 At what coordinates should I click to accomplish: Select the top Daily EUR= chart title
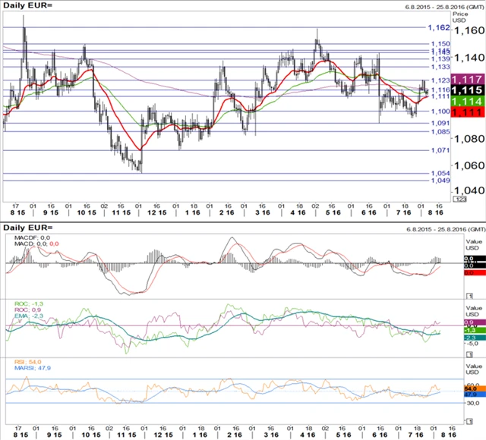tap(29, 5)
